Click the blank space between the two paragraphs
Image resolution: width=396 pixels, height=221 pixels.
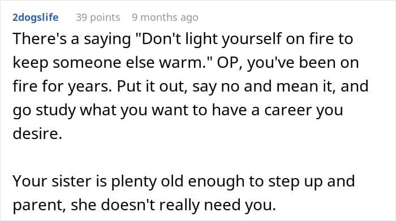coord(198,158)
